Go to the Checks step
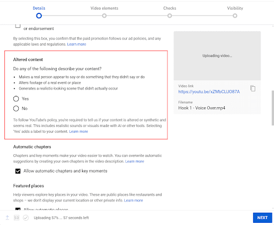Screen dimensions: 274x225 (170, 8)
